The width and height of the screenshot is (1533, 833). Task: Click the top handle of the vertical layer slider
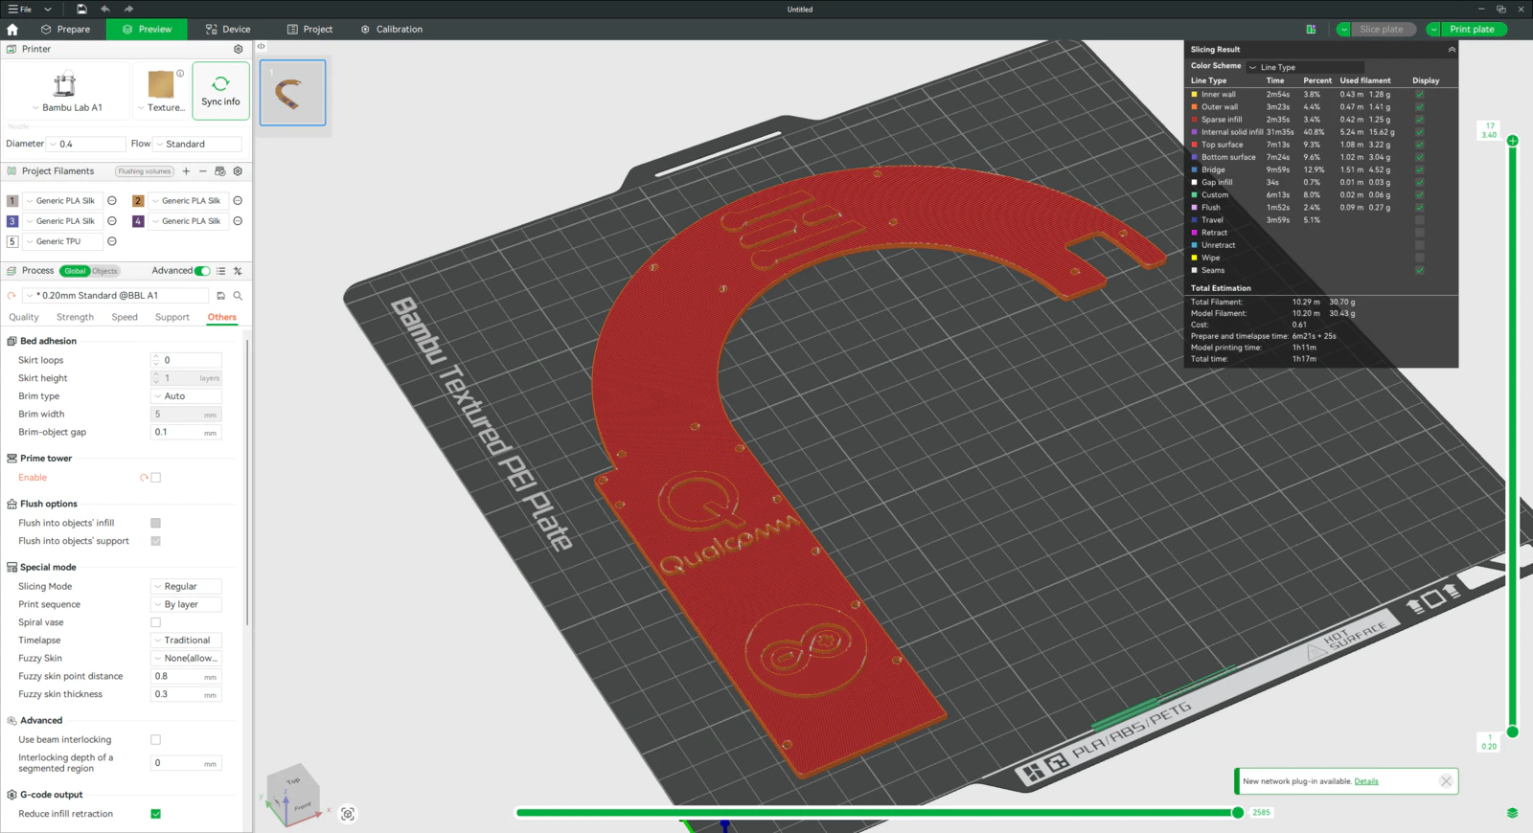(x=1513, y=141)
